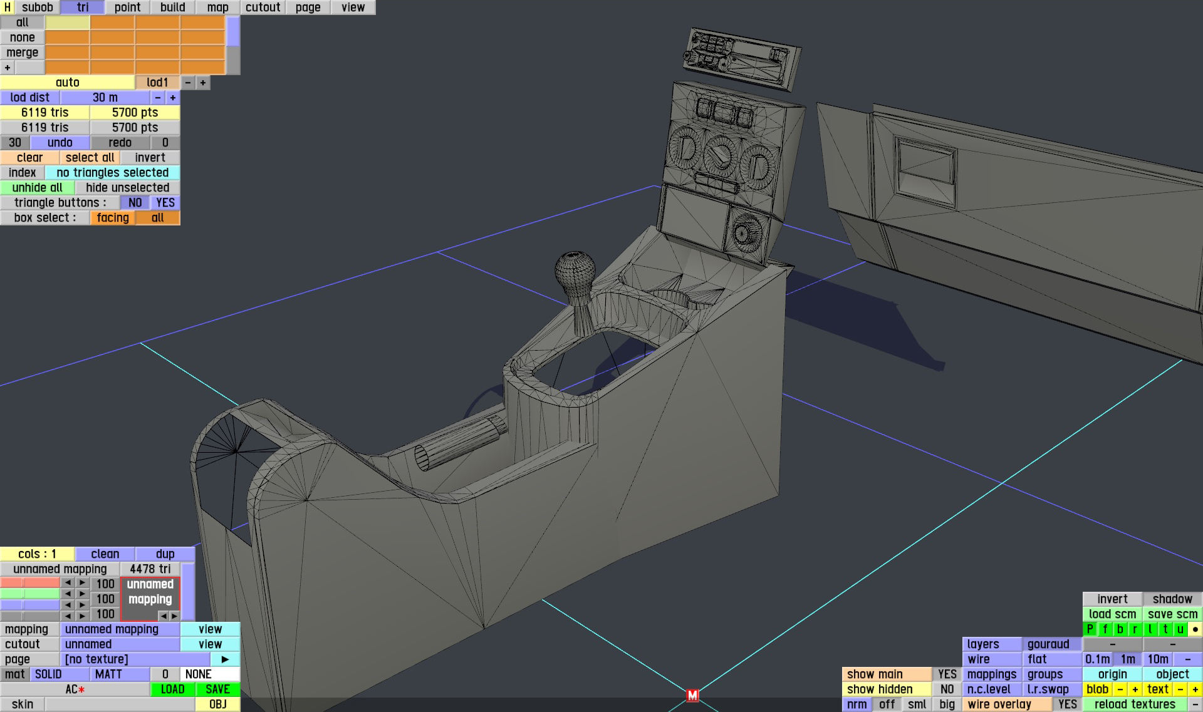Click the green SAVE button
Viewport: 1203px width, 712px height.
[x=217, y=689]
